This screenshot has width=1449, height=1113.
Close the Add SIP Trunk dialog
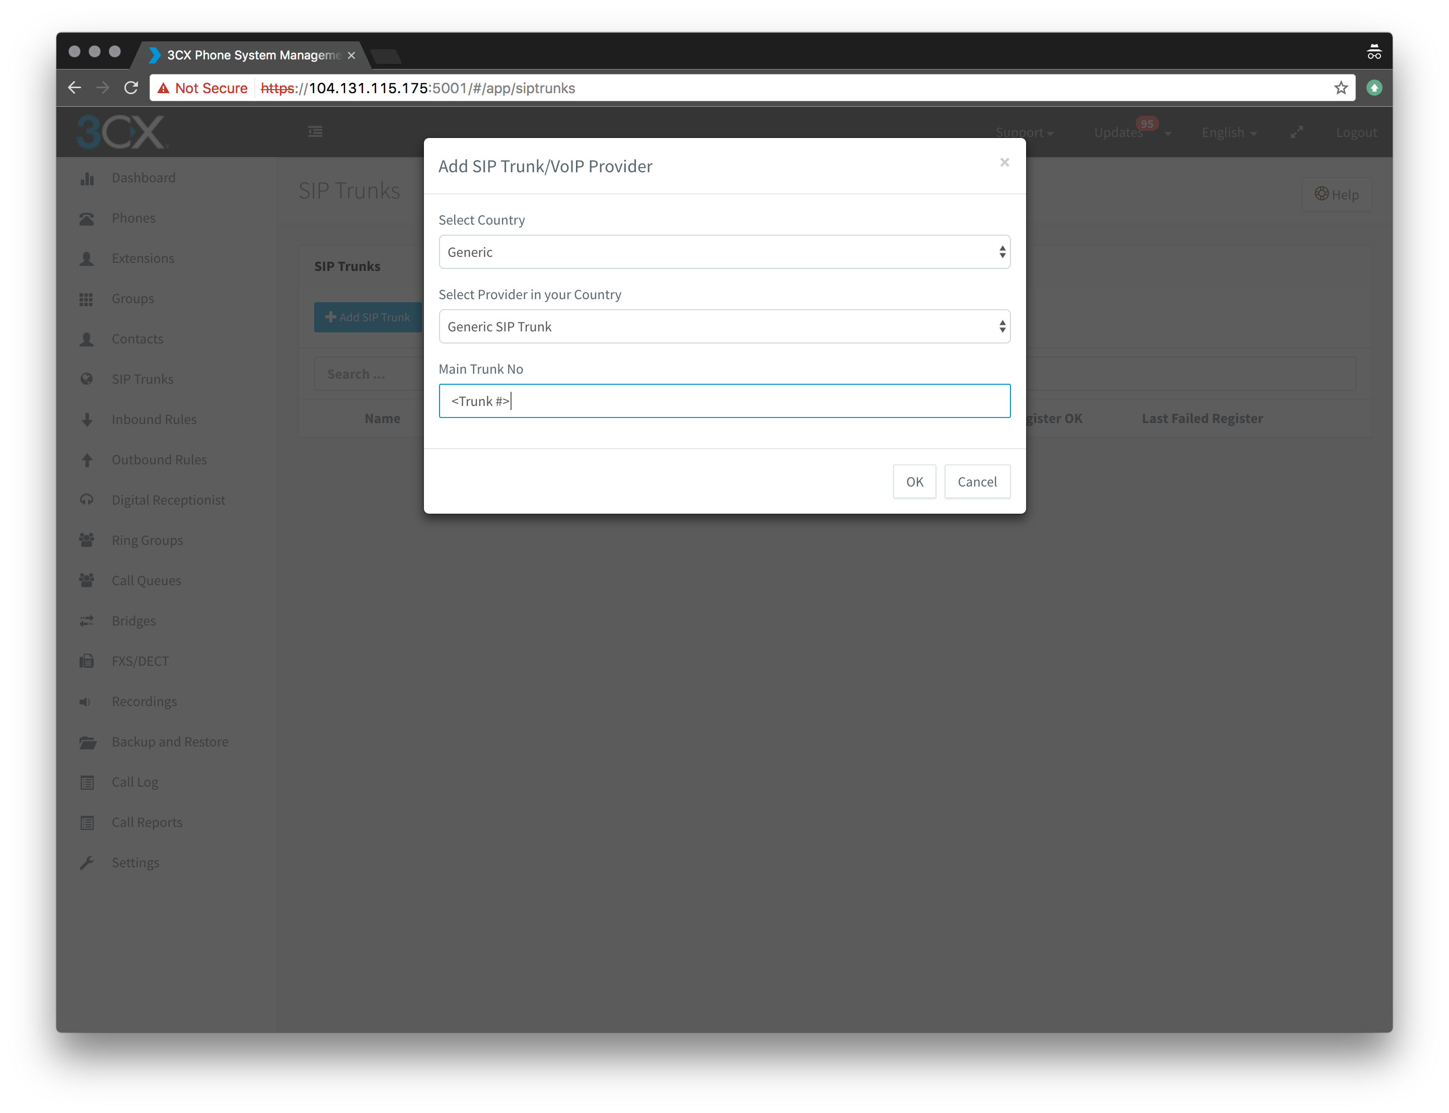1004,162
